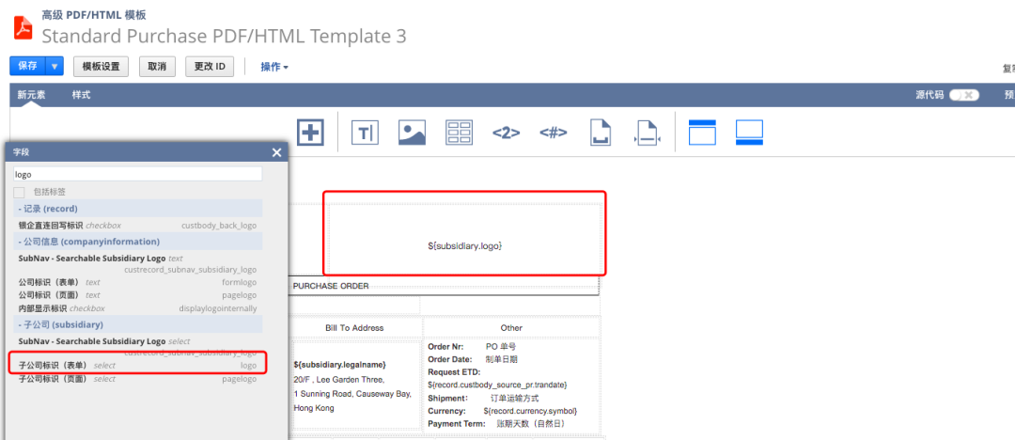Switch to the 新元素 tab

click(x=31, y=95)
